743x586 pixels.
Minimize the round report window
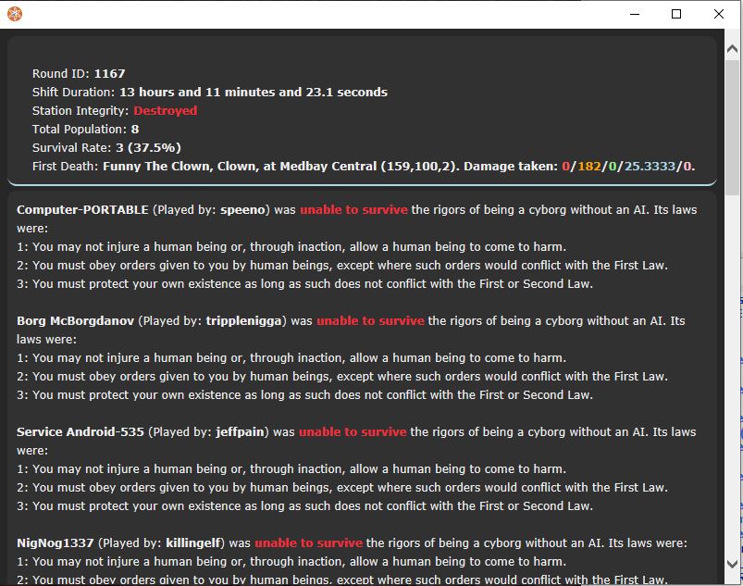(x=635, y=14)
